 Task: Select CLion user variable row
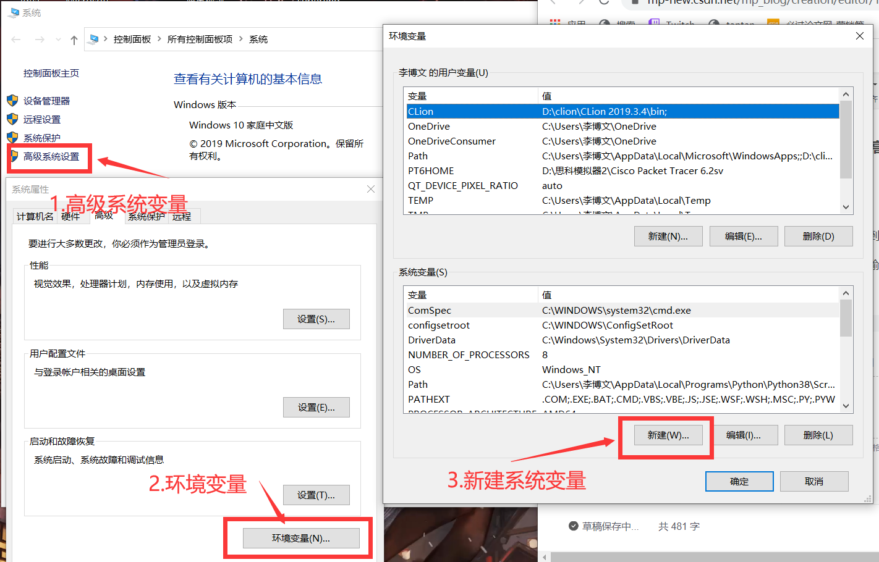(622, 111)
